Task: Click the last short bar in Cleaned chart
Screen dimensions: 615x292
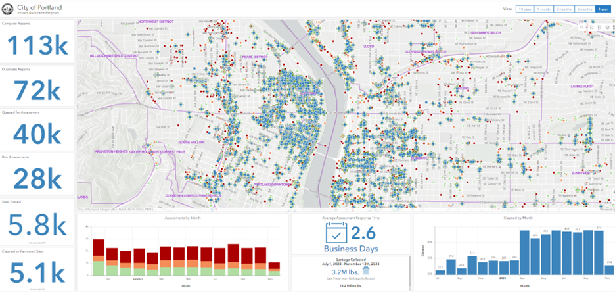Action: 608,270
